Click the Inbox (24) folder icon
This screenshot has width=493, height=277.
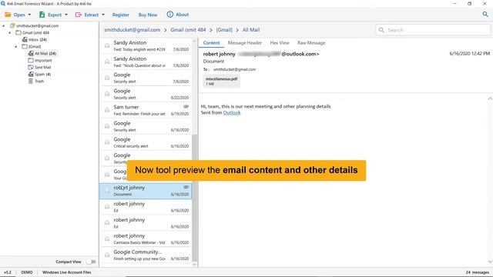click(x=25, y=39)
